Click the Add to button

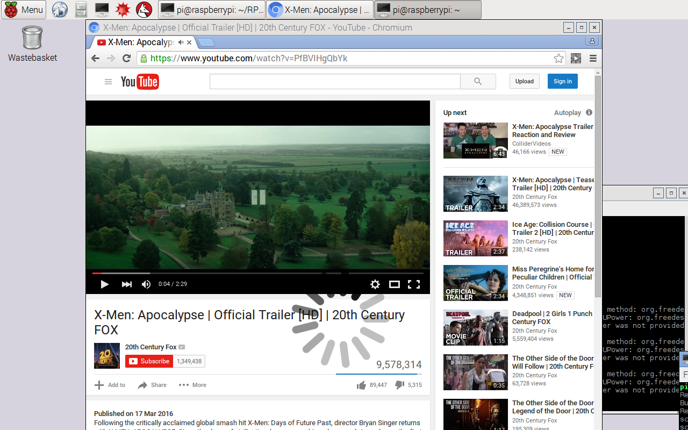point(110,385)
